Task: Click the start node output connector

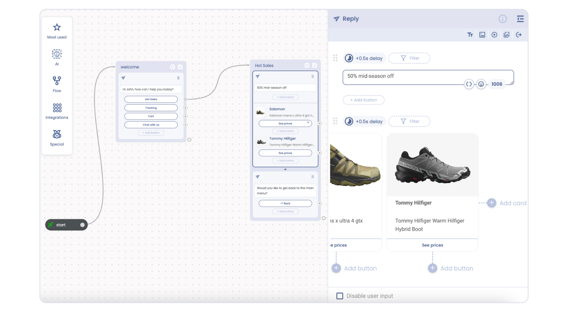Action: (82, 225)
